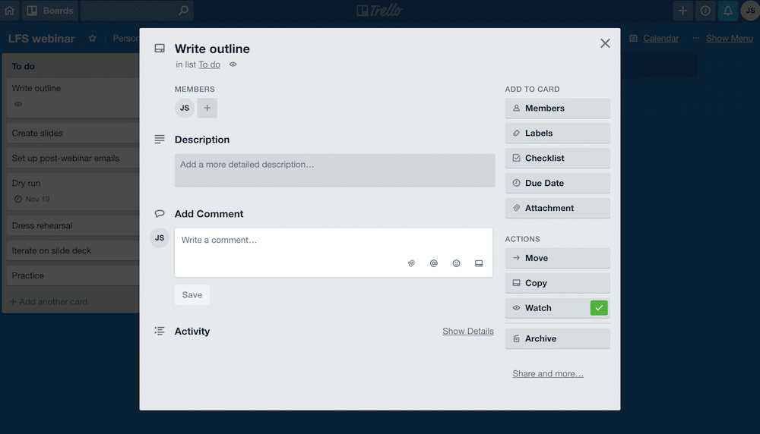Toggle the Watch action off
Viewport: 760px width, 434px height.
coord(557,308)
